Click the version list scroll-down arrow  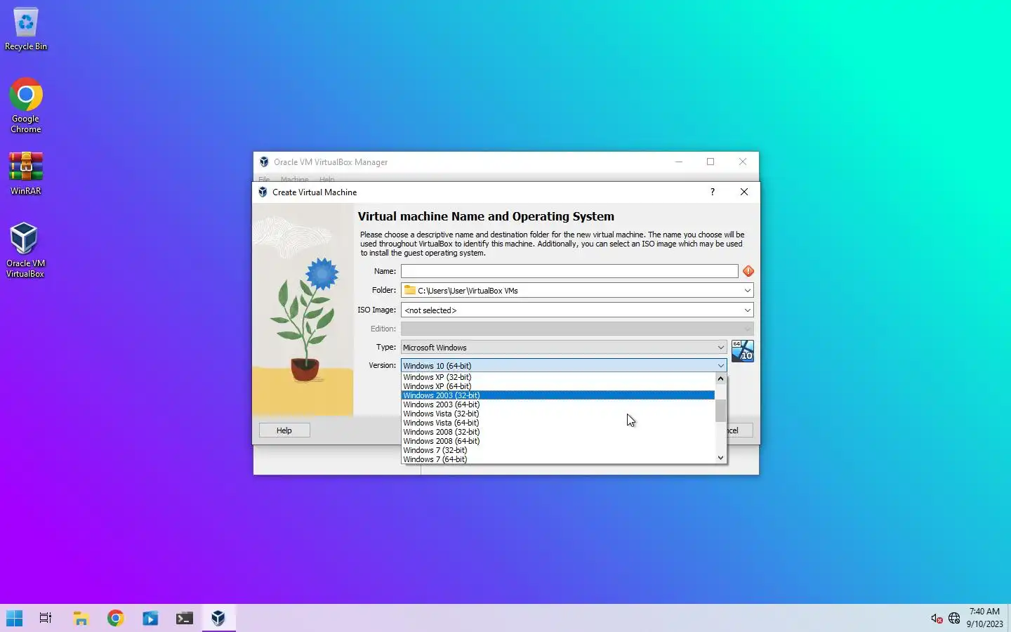[x=720, y=458]
